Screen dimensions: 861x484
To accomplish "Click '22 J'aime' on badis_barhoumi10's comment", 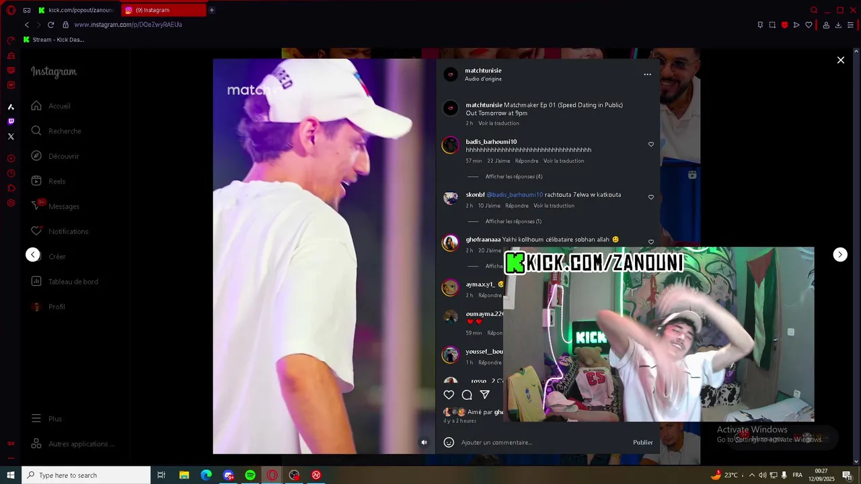I will click(x=498, y=161).
